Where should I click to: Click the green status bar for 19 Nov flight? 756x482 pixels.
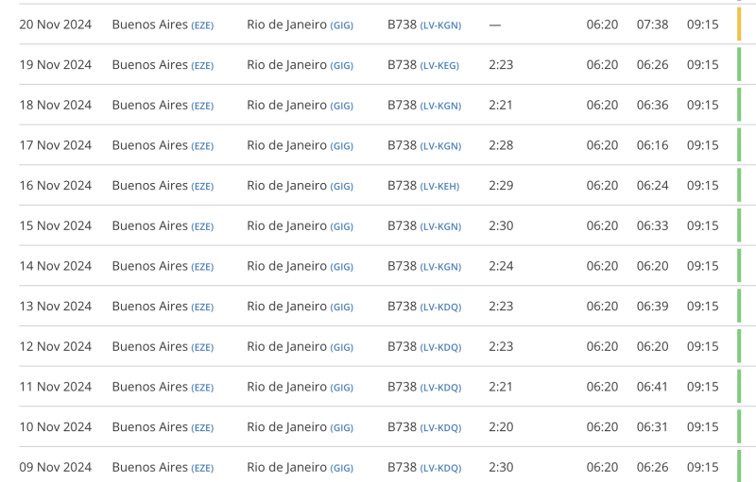click(x=739, y=65)
